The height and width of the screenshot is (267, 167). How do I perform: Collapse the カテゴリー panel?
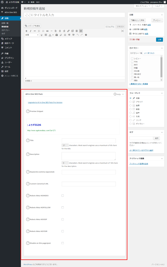[x=162, y=48]
